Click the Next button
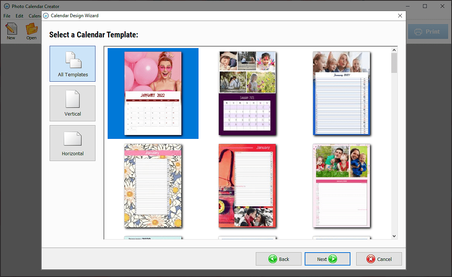The width and height of the screenshot is (452, 277). click(x=328, y=259)
